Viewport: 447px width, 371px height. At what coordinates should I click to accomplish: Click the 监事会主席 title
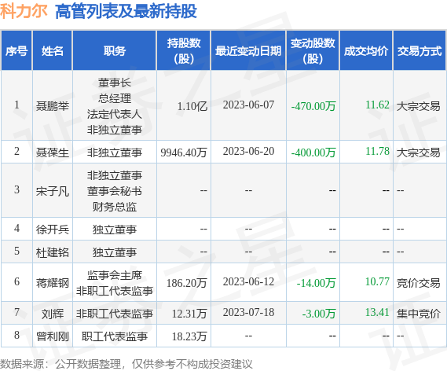point(115,275)
